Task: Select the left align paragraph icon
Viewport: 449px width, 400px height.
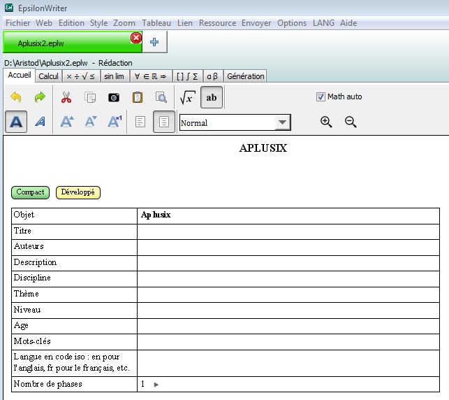Action: pos(140,122)
